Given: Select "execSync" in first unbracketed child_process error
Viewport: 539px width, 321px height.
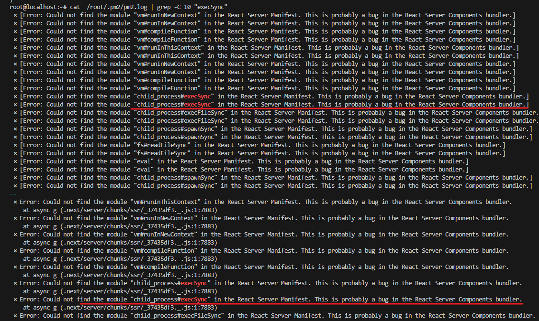Looking at the screenshot, I should point(194,283).
